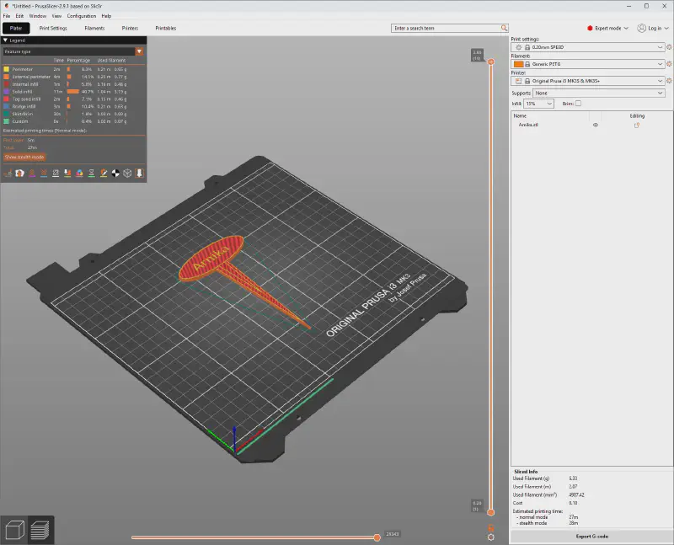
Task: Click the orange filament color swatch
Action: click(518, 64)
